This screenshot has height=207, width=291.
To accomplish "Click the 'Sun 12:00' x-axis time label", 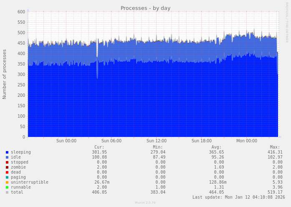I will click(x=156, y=141).
